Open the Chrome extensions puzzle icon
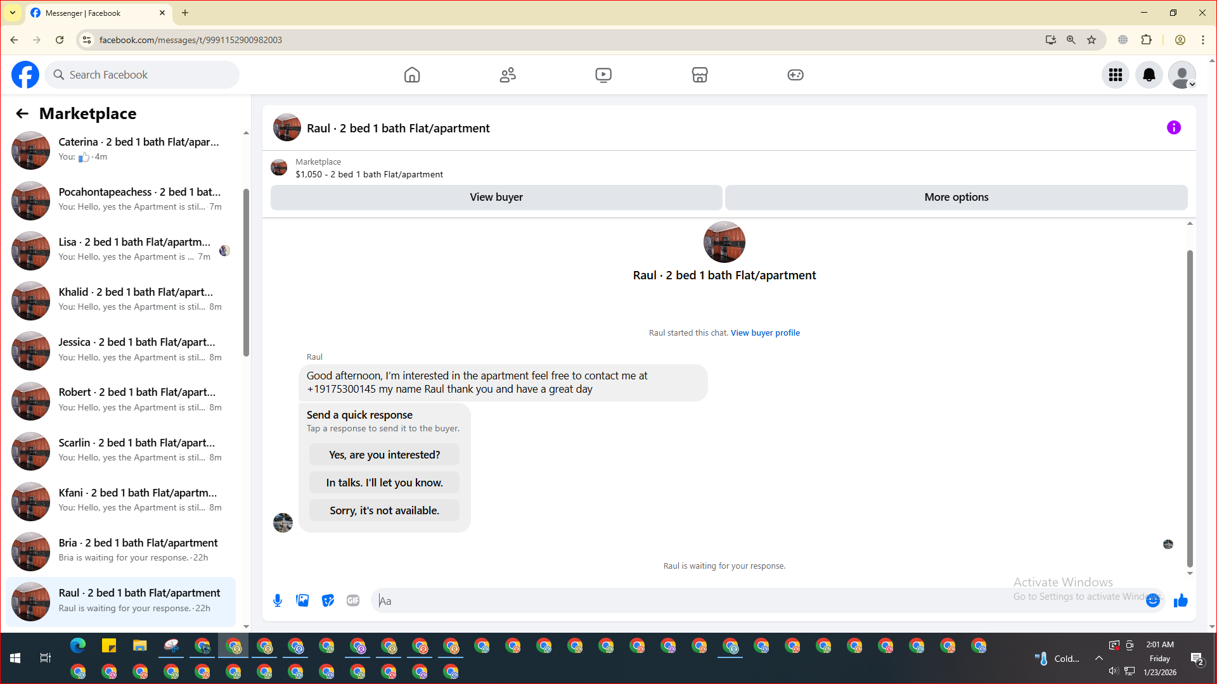The image size is (1217, 684). [x=1146, y=40]
